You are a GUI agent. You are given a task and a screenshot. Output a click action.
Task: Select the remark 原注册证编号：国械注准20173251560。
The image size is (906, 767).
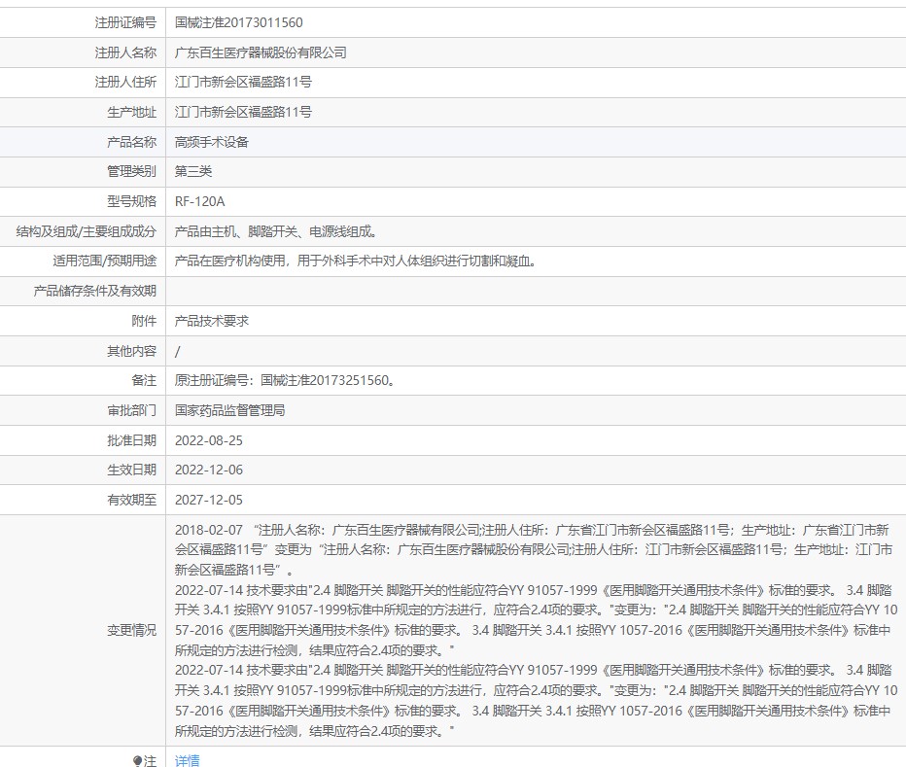pos(286,381)
